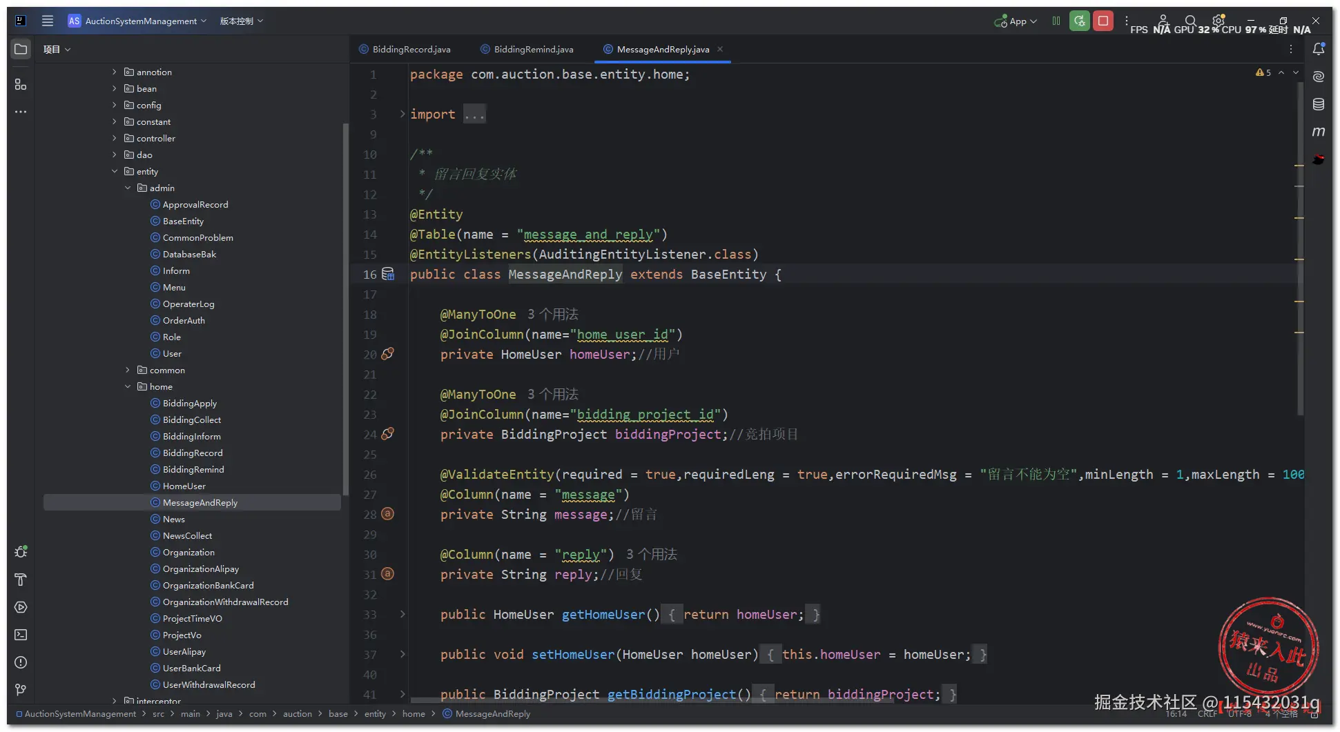The width and height of the screenshot is (1340, 732).
Task: Open the Database tool window
Action: click(x=1319, y=104)
